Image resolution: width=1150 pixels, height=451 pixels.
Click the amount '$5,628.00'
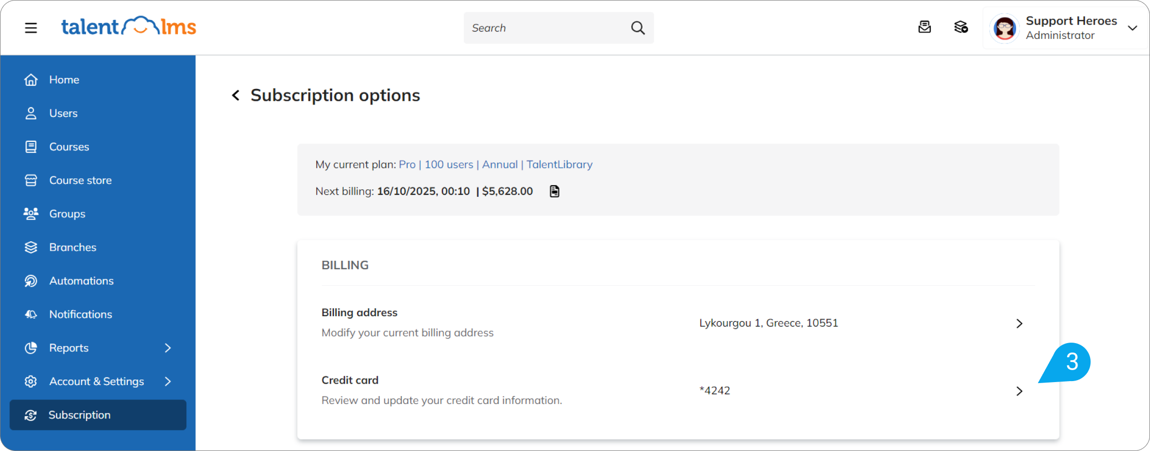508,191
